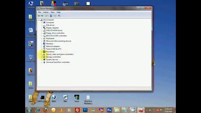This screenshot has width=201, height=113.
Task: Toggle the show/hide console tree toolbar icon
Action: [x=46, y=16]
